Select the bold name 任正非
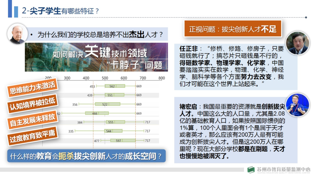 coord(188,49)
